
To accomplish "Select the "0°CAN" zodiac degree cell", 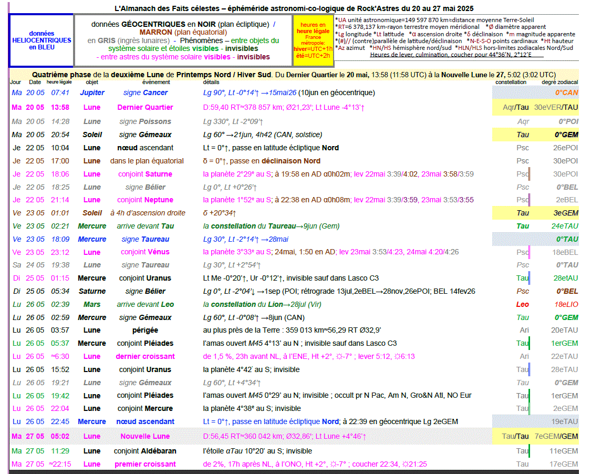I will [x=566, y=93].
